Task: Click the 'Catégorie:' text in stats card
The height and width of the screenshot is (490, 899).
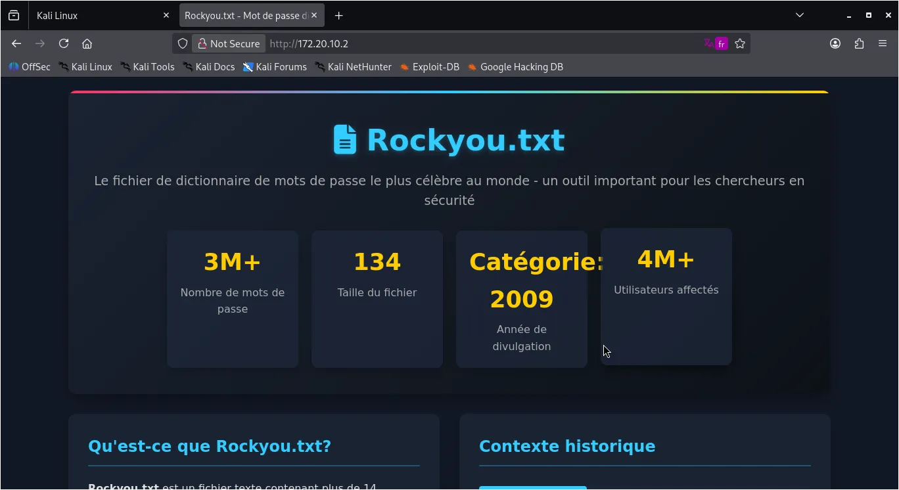Action: pos(536,261)
